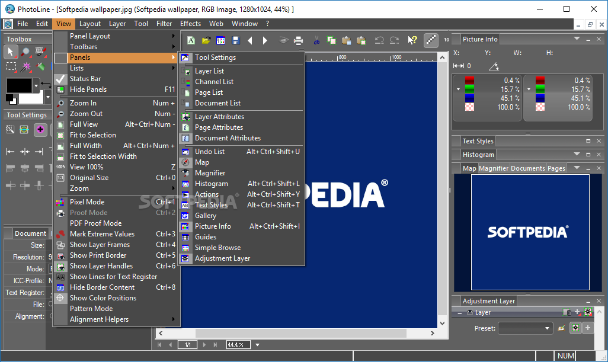Click the Open file folder icon

point(206,40)
